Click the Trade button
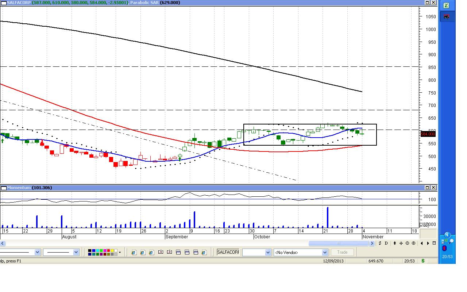This screenshot has height=292, width=467. 342,252
